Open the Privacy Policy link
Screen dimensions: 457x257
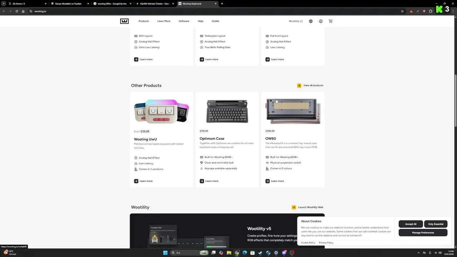point(326,243)
